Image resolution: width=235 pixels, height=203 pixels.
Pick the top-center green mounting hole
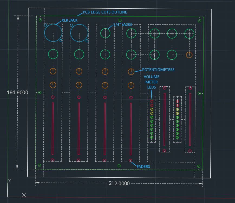pos(120,20)
